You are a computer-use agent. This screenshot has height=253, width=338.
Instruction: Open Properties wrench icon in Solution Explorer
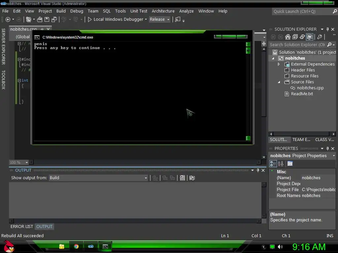pos(320,37)
